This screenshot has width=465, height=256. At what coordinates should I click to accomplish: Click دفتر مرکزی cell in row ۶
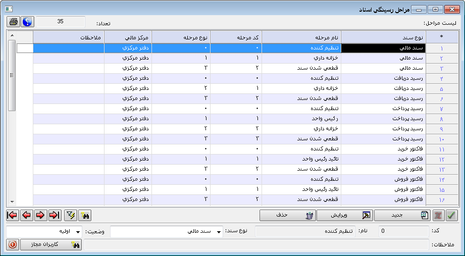click(x=128, y=98)
